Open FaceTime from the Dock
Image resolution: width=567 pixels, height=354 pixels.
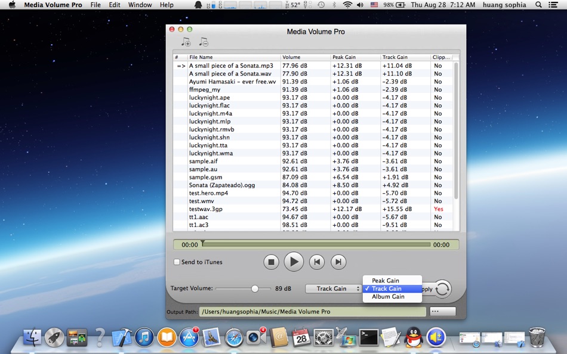(256, 337)
